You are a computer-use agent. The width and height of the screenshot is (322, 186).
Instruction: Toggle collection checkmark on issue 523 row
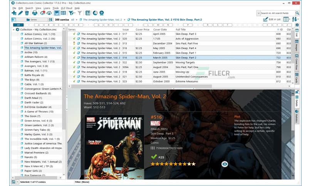tap(74, 81)
